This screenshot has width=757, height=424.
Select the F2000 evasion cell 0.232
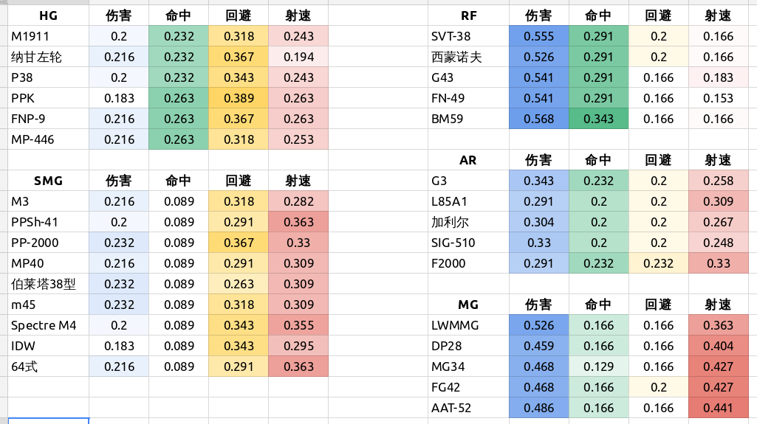[658, 263]
